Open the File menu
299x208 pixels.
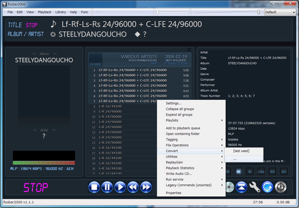pos(10,12)
